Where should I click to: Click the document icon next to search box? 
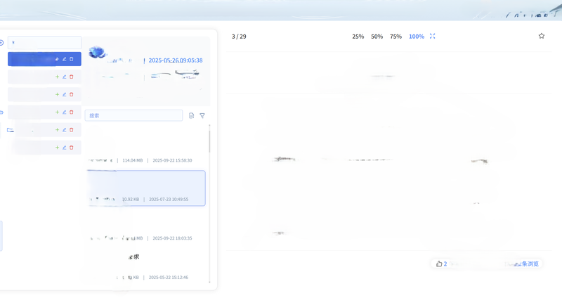[191, 115]
